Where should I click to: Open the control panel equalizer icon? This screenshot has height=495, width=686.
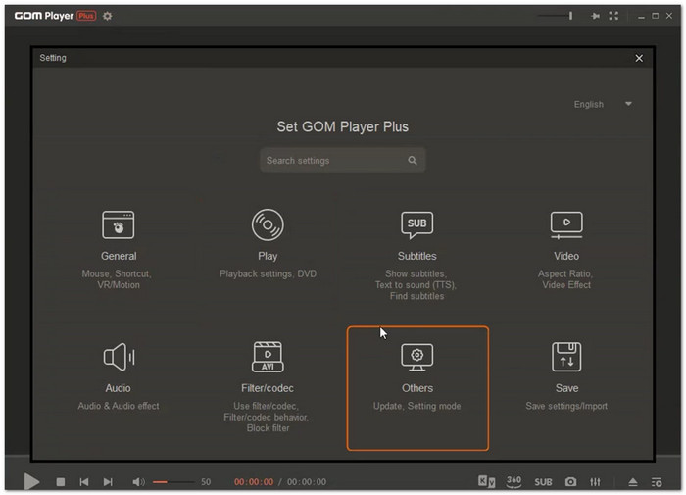[595, 482]
